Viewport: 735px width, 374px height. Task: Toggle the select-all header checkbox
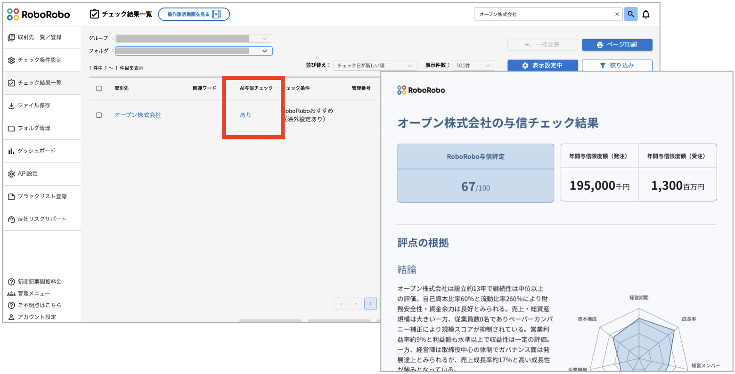click(x=99, y=88)
